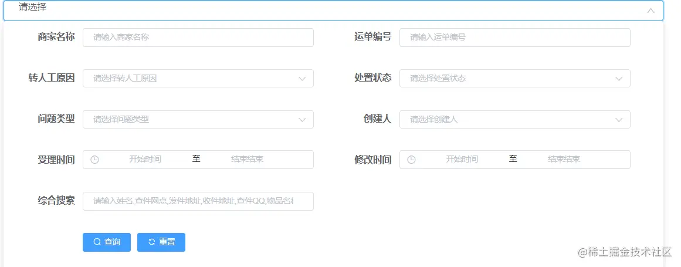
Task: Click the 处置状态 label
Action: [372, 77]
